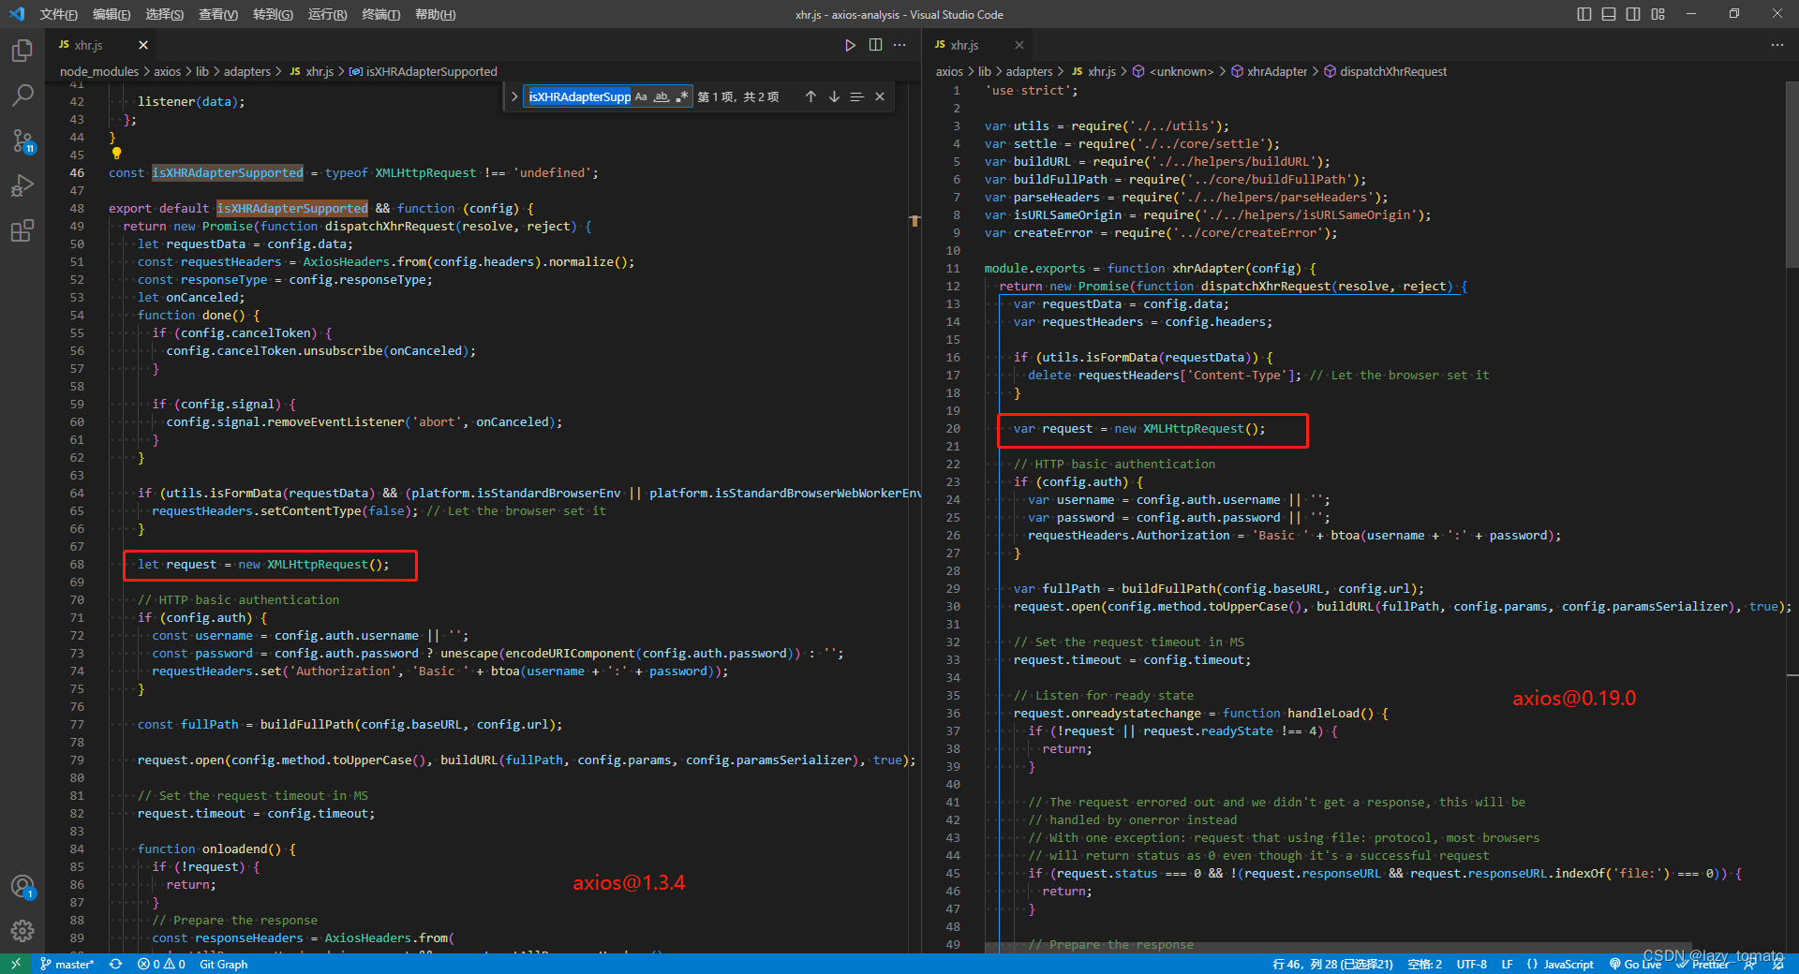Viewport: 1799px width, 974px height.
Task: Click the master branch in status bar
Action: tap(67, 964)
